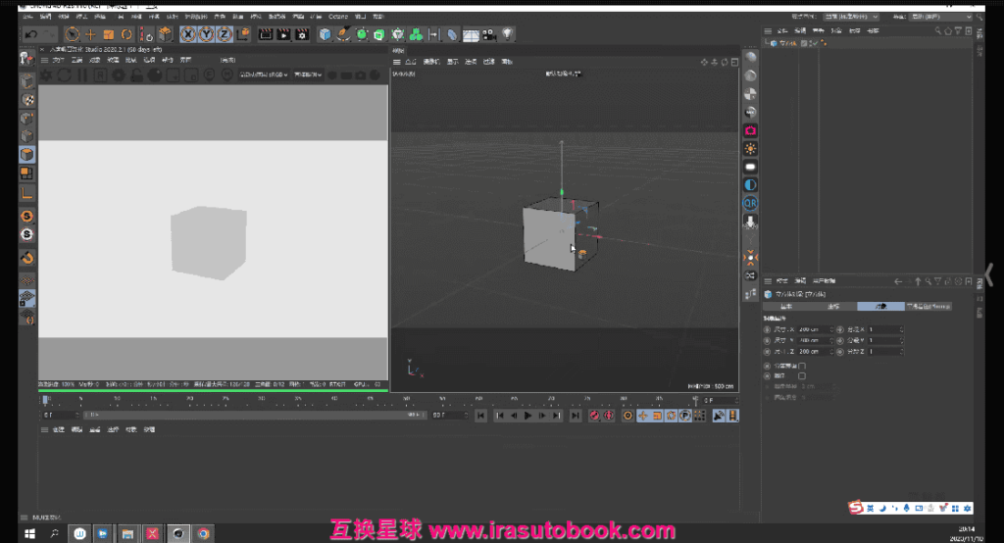The image size is (1004, 543).
Task: Click the timeline preview range slider
Action: coord(256,415)
